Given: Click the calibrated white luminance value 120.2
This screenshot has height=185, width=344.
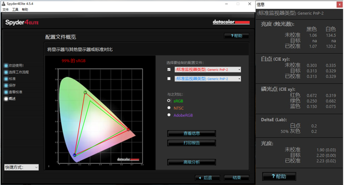Looking at the screenshot, I should pyautogui.click(x=331, y=46).
